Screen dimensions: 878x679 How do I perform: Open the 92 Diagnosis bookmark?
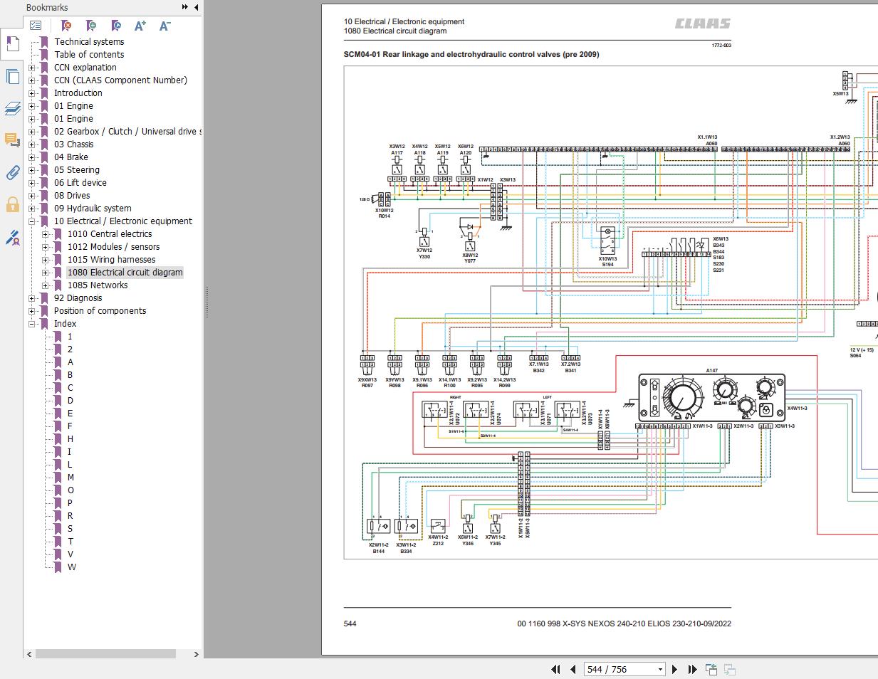tap(78, 298)
